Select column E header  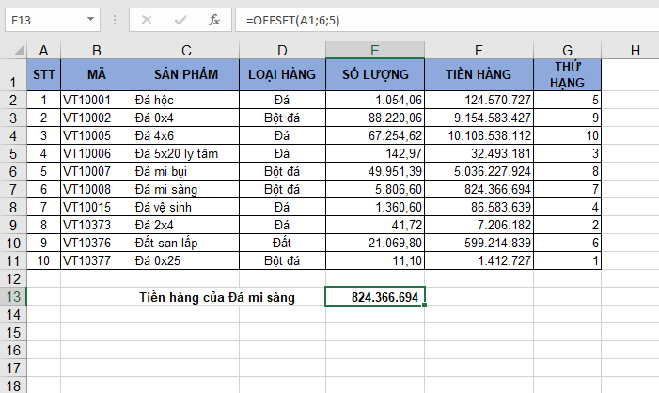(374, 49)
